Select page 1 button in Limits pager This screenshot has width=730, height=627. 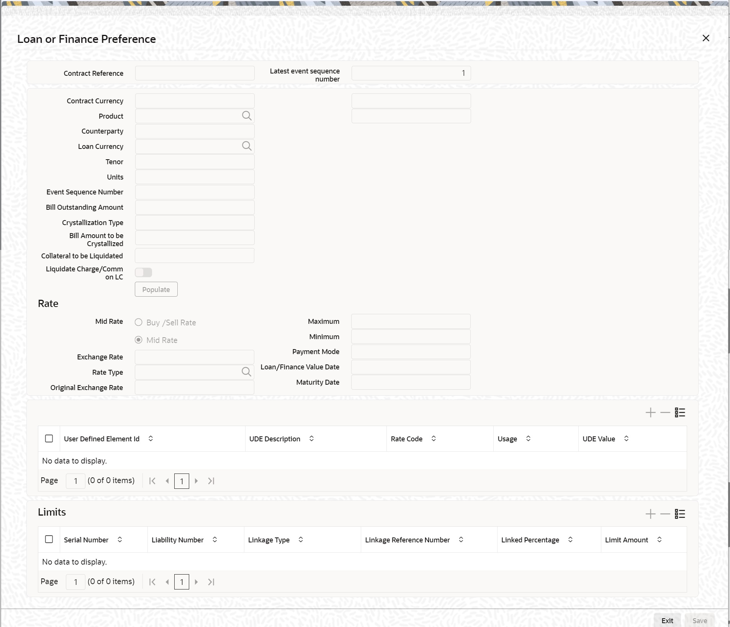(x=182, y=582)
